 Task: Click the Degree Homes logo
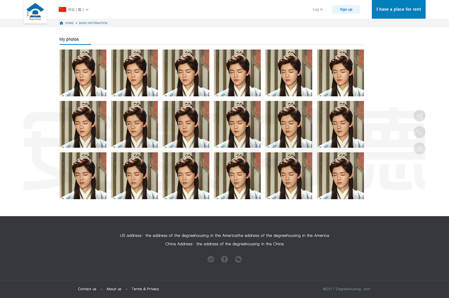coord(35,12)
